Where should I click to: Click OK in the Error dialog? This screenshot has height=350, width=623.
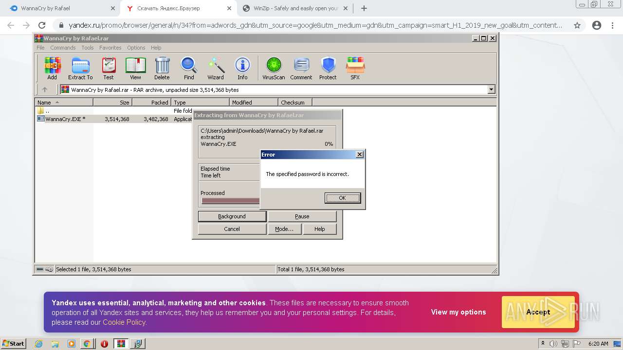pyautogui.click(x=342, y=198)
